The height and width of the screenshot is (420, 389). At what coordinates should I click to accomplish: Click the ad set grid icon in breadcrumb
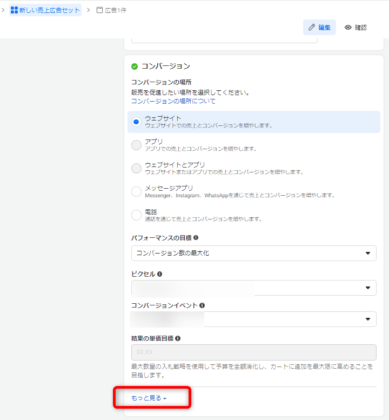(14, 10)
